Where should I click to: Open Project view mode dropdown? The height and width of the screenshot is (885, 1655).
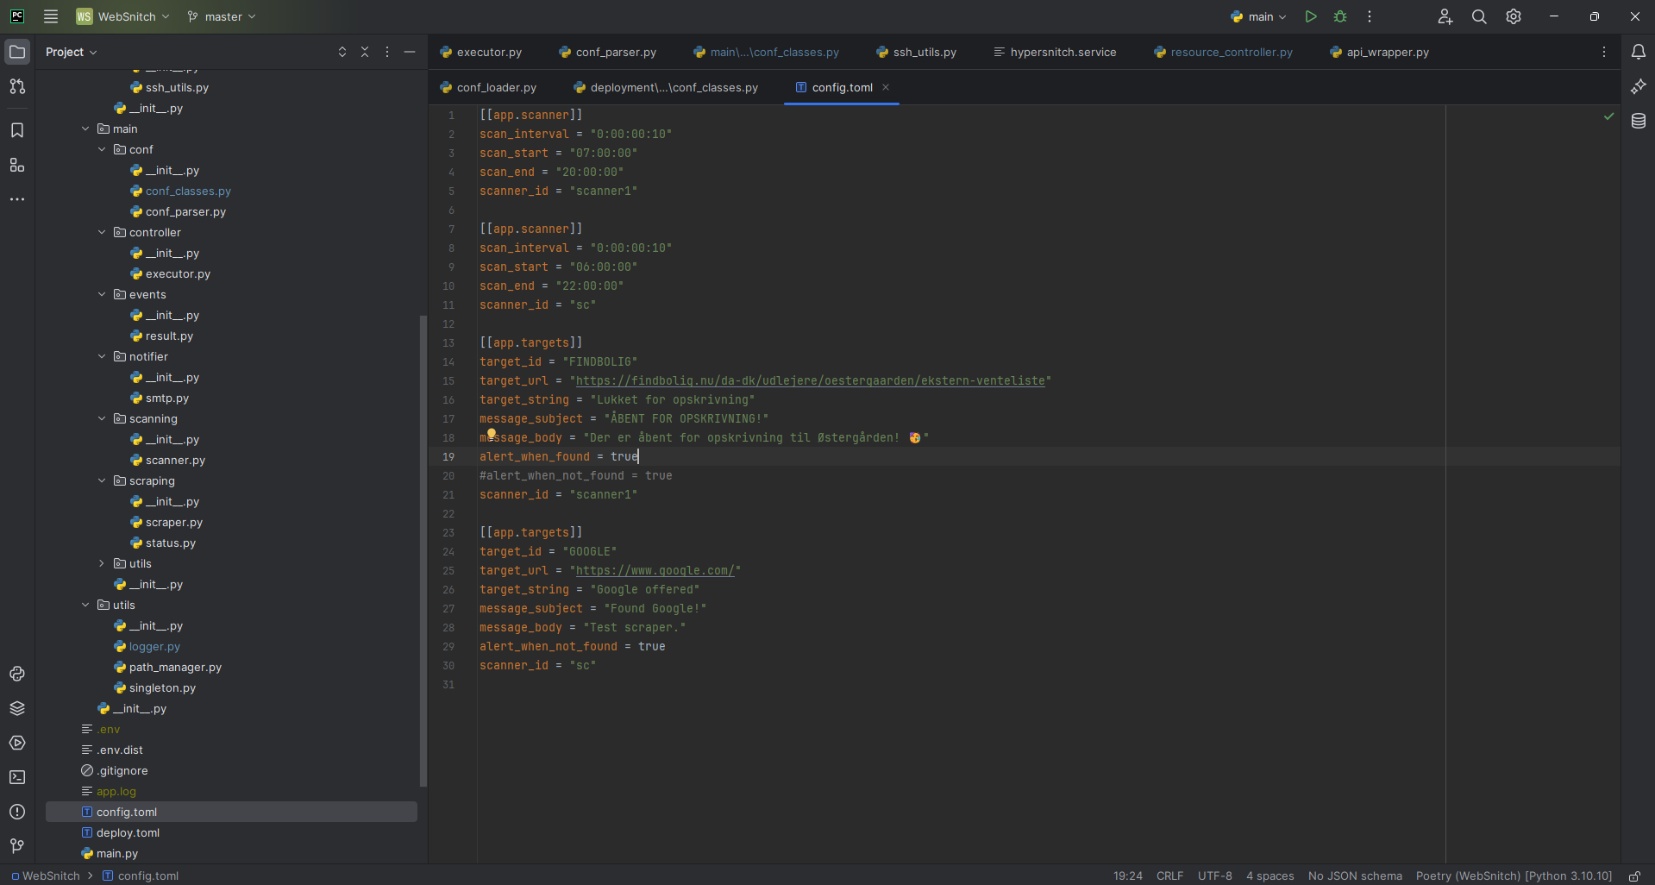(72, 52)
